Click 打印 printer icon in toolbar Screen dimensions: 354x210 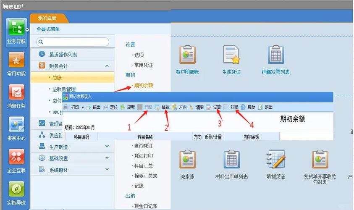point(66,107)
